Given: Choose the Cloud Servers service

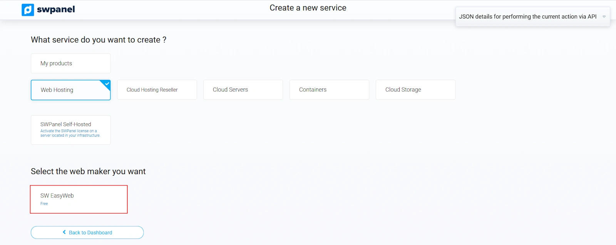Looking at the screenshot, I should coord(243,90).
